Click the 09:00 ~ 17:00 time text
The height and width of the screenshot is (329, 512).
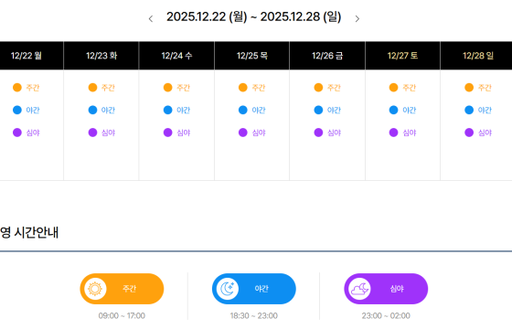point(122,315)
